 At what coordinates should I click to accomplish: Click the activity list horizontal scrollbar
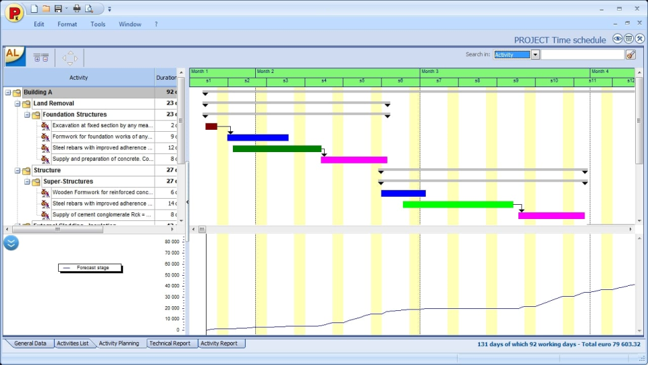tap(90, 229)
